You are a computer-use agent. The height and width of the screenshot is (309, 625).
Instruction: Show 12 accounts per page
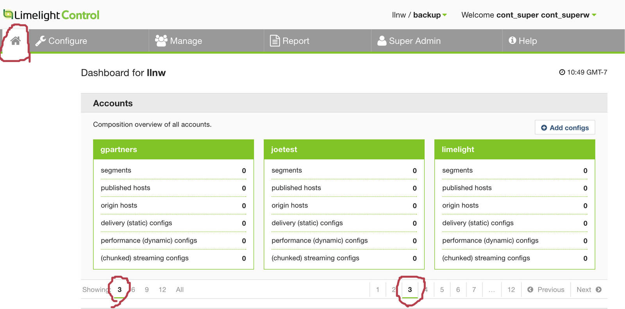point(162,289)
